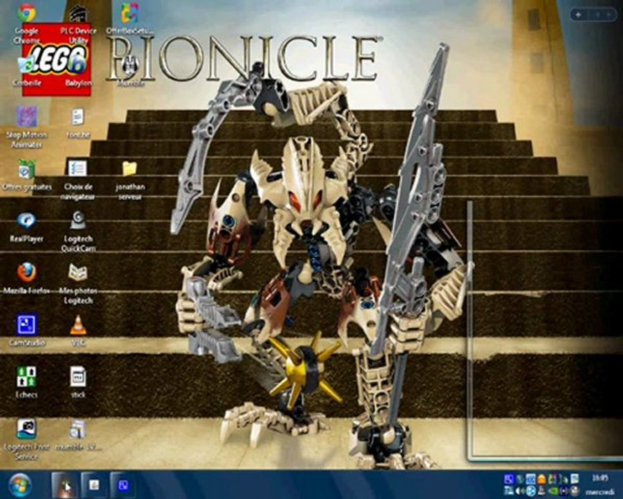Click the plus button on top-right gadget
The height and width of the screenshot is (499, 623).
click(x=578, y=15)
